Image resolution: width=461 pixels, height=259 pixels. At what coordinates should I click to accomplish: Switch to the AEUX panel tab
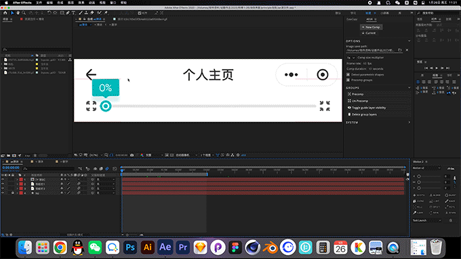[x=369, y=19]
